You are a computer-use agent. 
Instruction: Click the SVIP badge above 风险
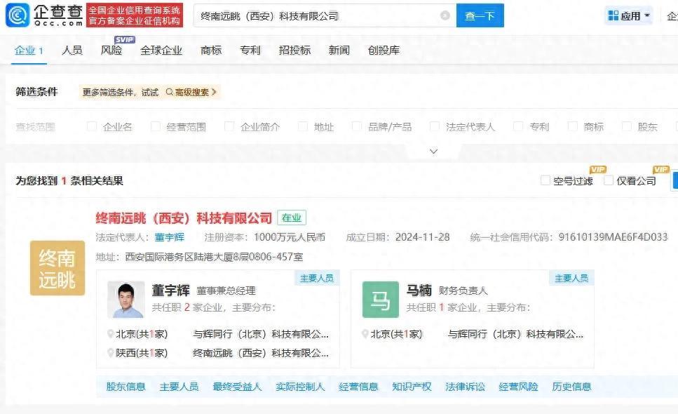point(124,39)
